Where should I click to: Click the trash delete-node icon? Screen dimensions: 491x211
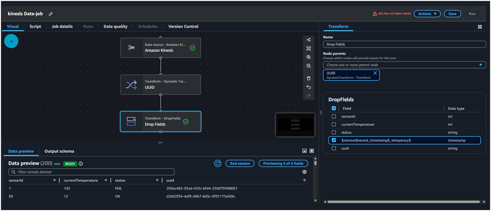click(308, 78)
